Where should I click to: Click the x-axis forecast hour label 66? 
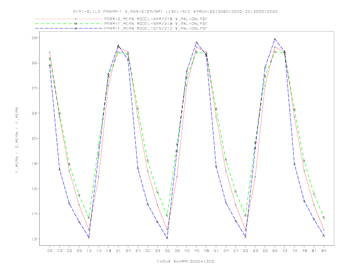click(265, 251)
